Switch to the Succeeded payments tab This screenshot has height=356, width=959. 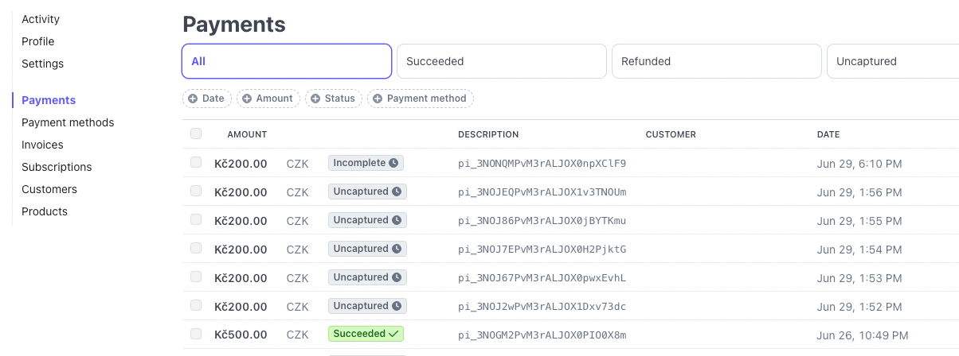click(x=502, y=61)
